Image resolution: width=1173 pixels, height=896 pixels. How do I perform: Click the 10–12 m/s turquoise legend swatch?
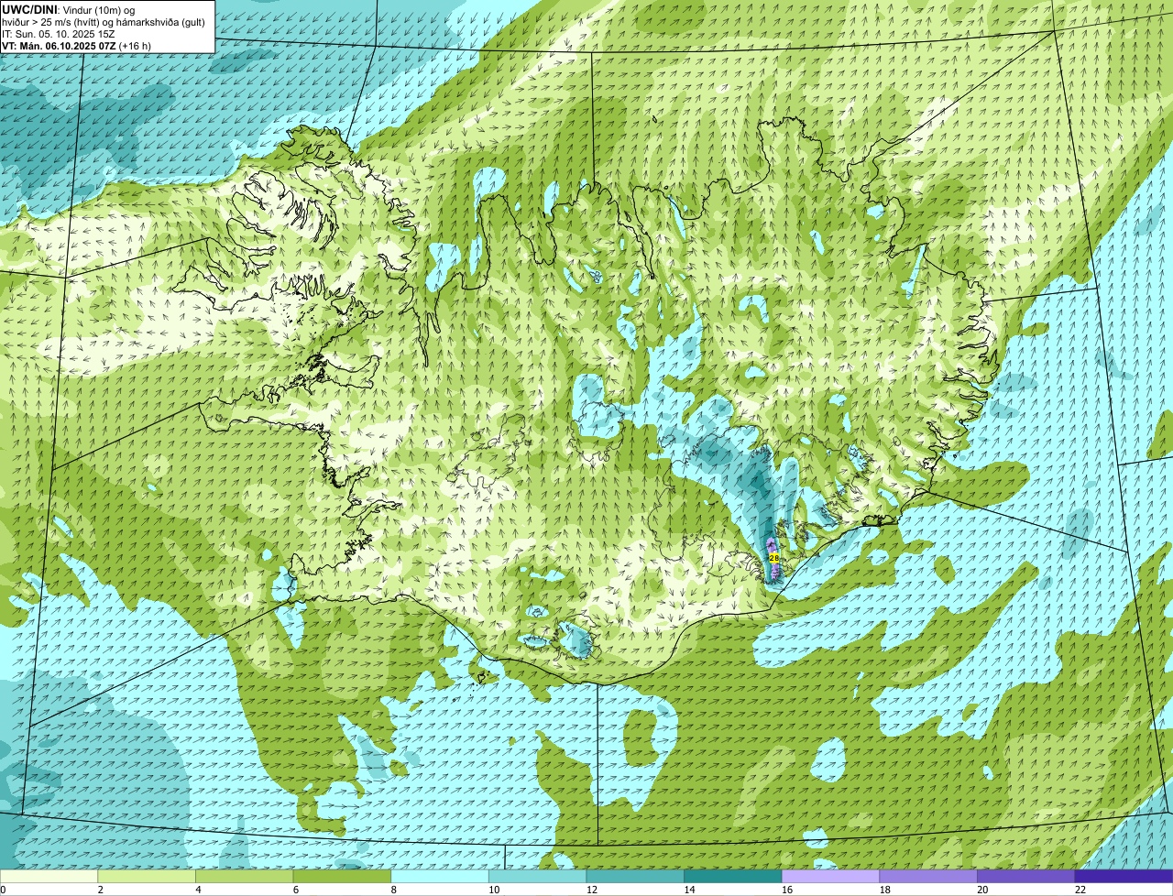point(538,877)
